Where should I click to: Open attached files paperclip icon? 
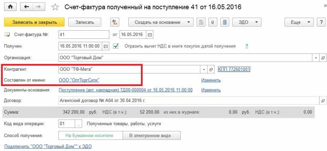(x=213, y=22)
